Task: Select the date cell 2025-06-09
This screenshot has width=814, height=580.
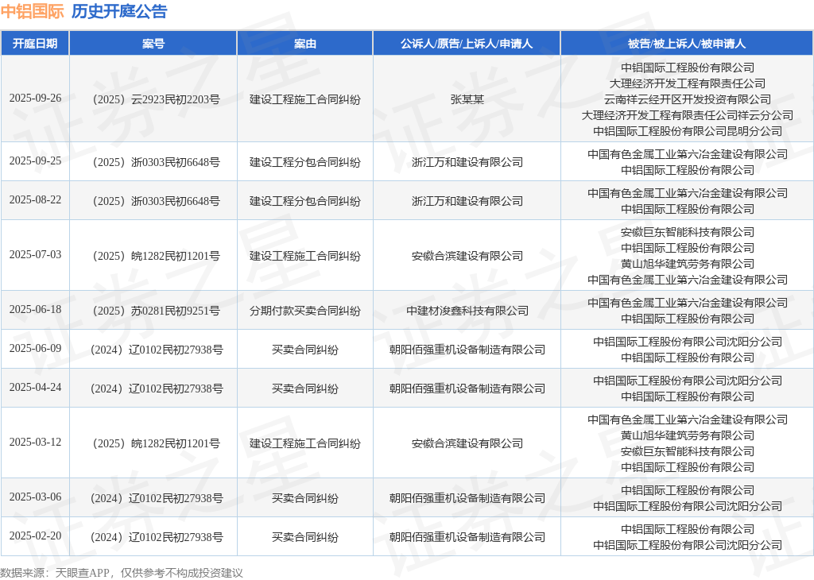Action: point(35,349)
